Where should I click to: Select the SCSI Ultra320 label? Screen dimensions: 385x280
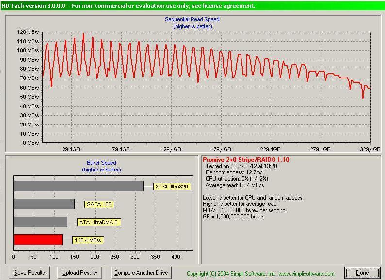click(172, 187)
